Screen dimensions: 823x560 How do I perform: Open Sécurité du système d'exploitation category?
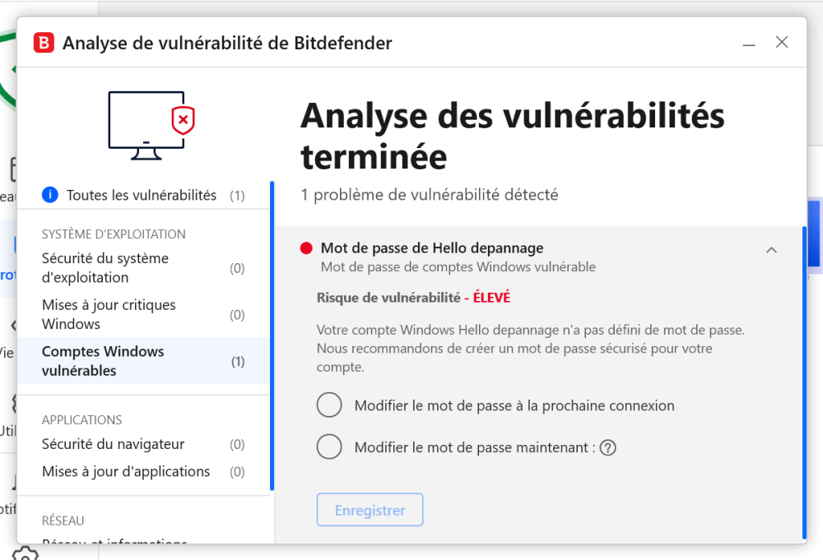(105, 268)
